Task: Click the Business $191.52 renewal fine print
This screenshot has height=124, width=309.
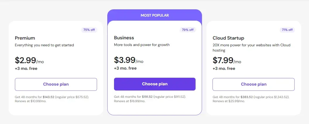Action: tap(150, 99)
